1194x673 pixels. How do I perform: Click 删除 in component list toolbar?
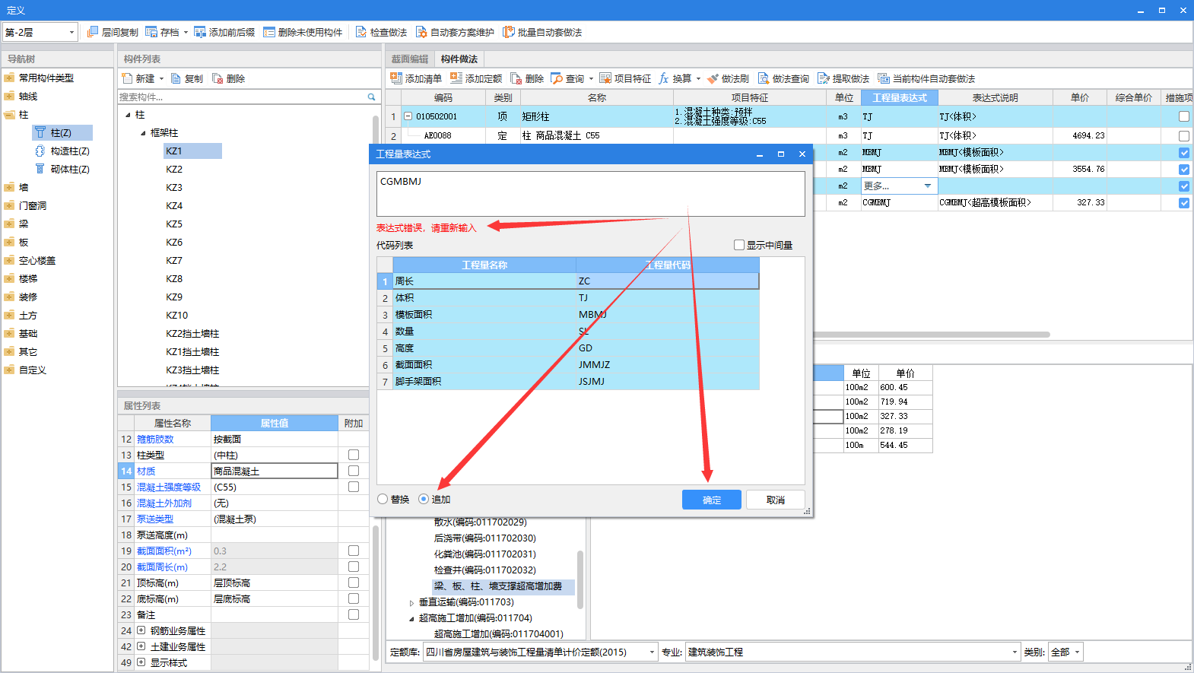click(x=229, y=78)
